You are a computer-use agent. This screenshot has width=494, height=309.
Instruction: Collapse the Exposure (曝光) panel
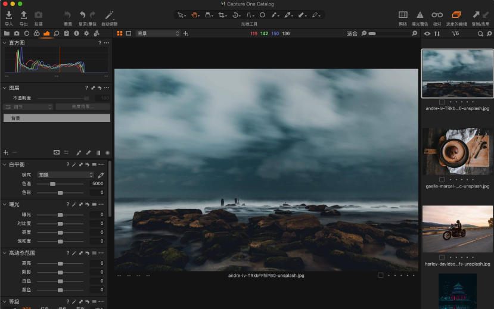point(4,204)
